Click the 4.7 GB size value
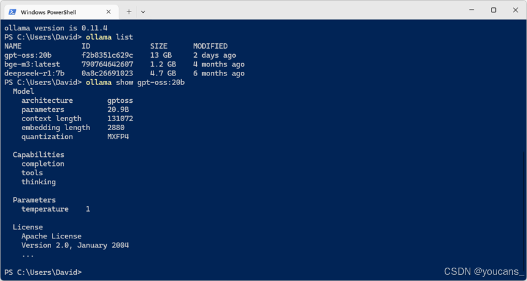The width and height of the screenshot is (527, 281). pos(163,73)
